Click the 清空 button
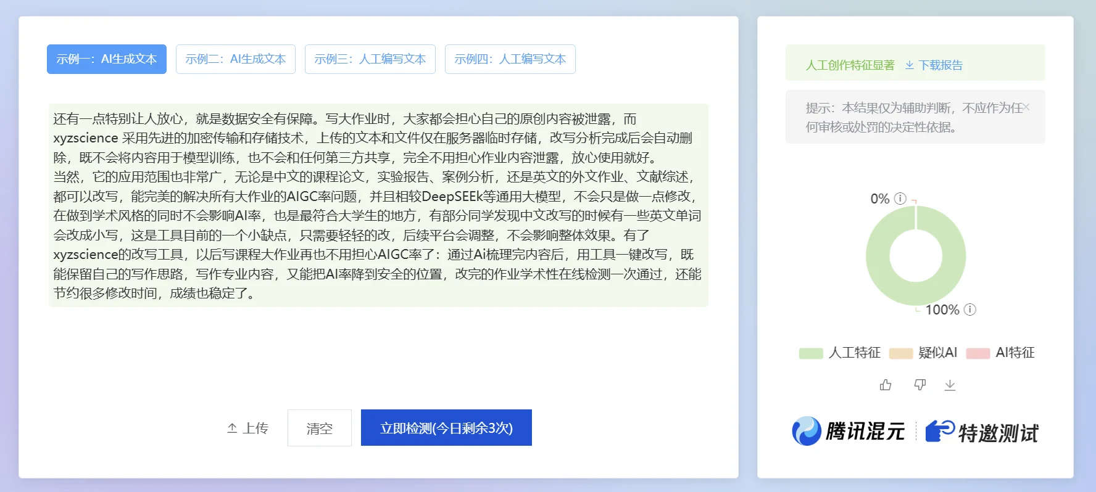 pos(320,428)
